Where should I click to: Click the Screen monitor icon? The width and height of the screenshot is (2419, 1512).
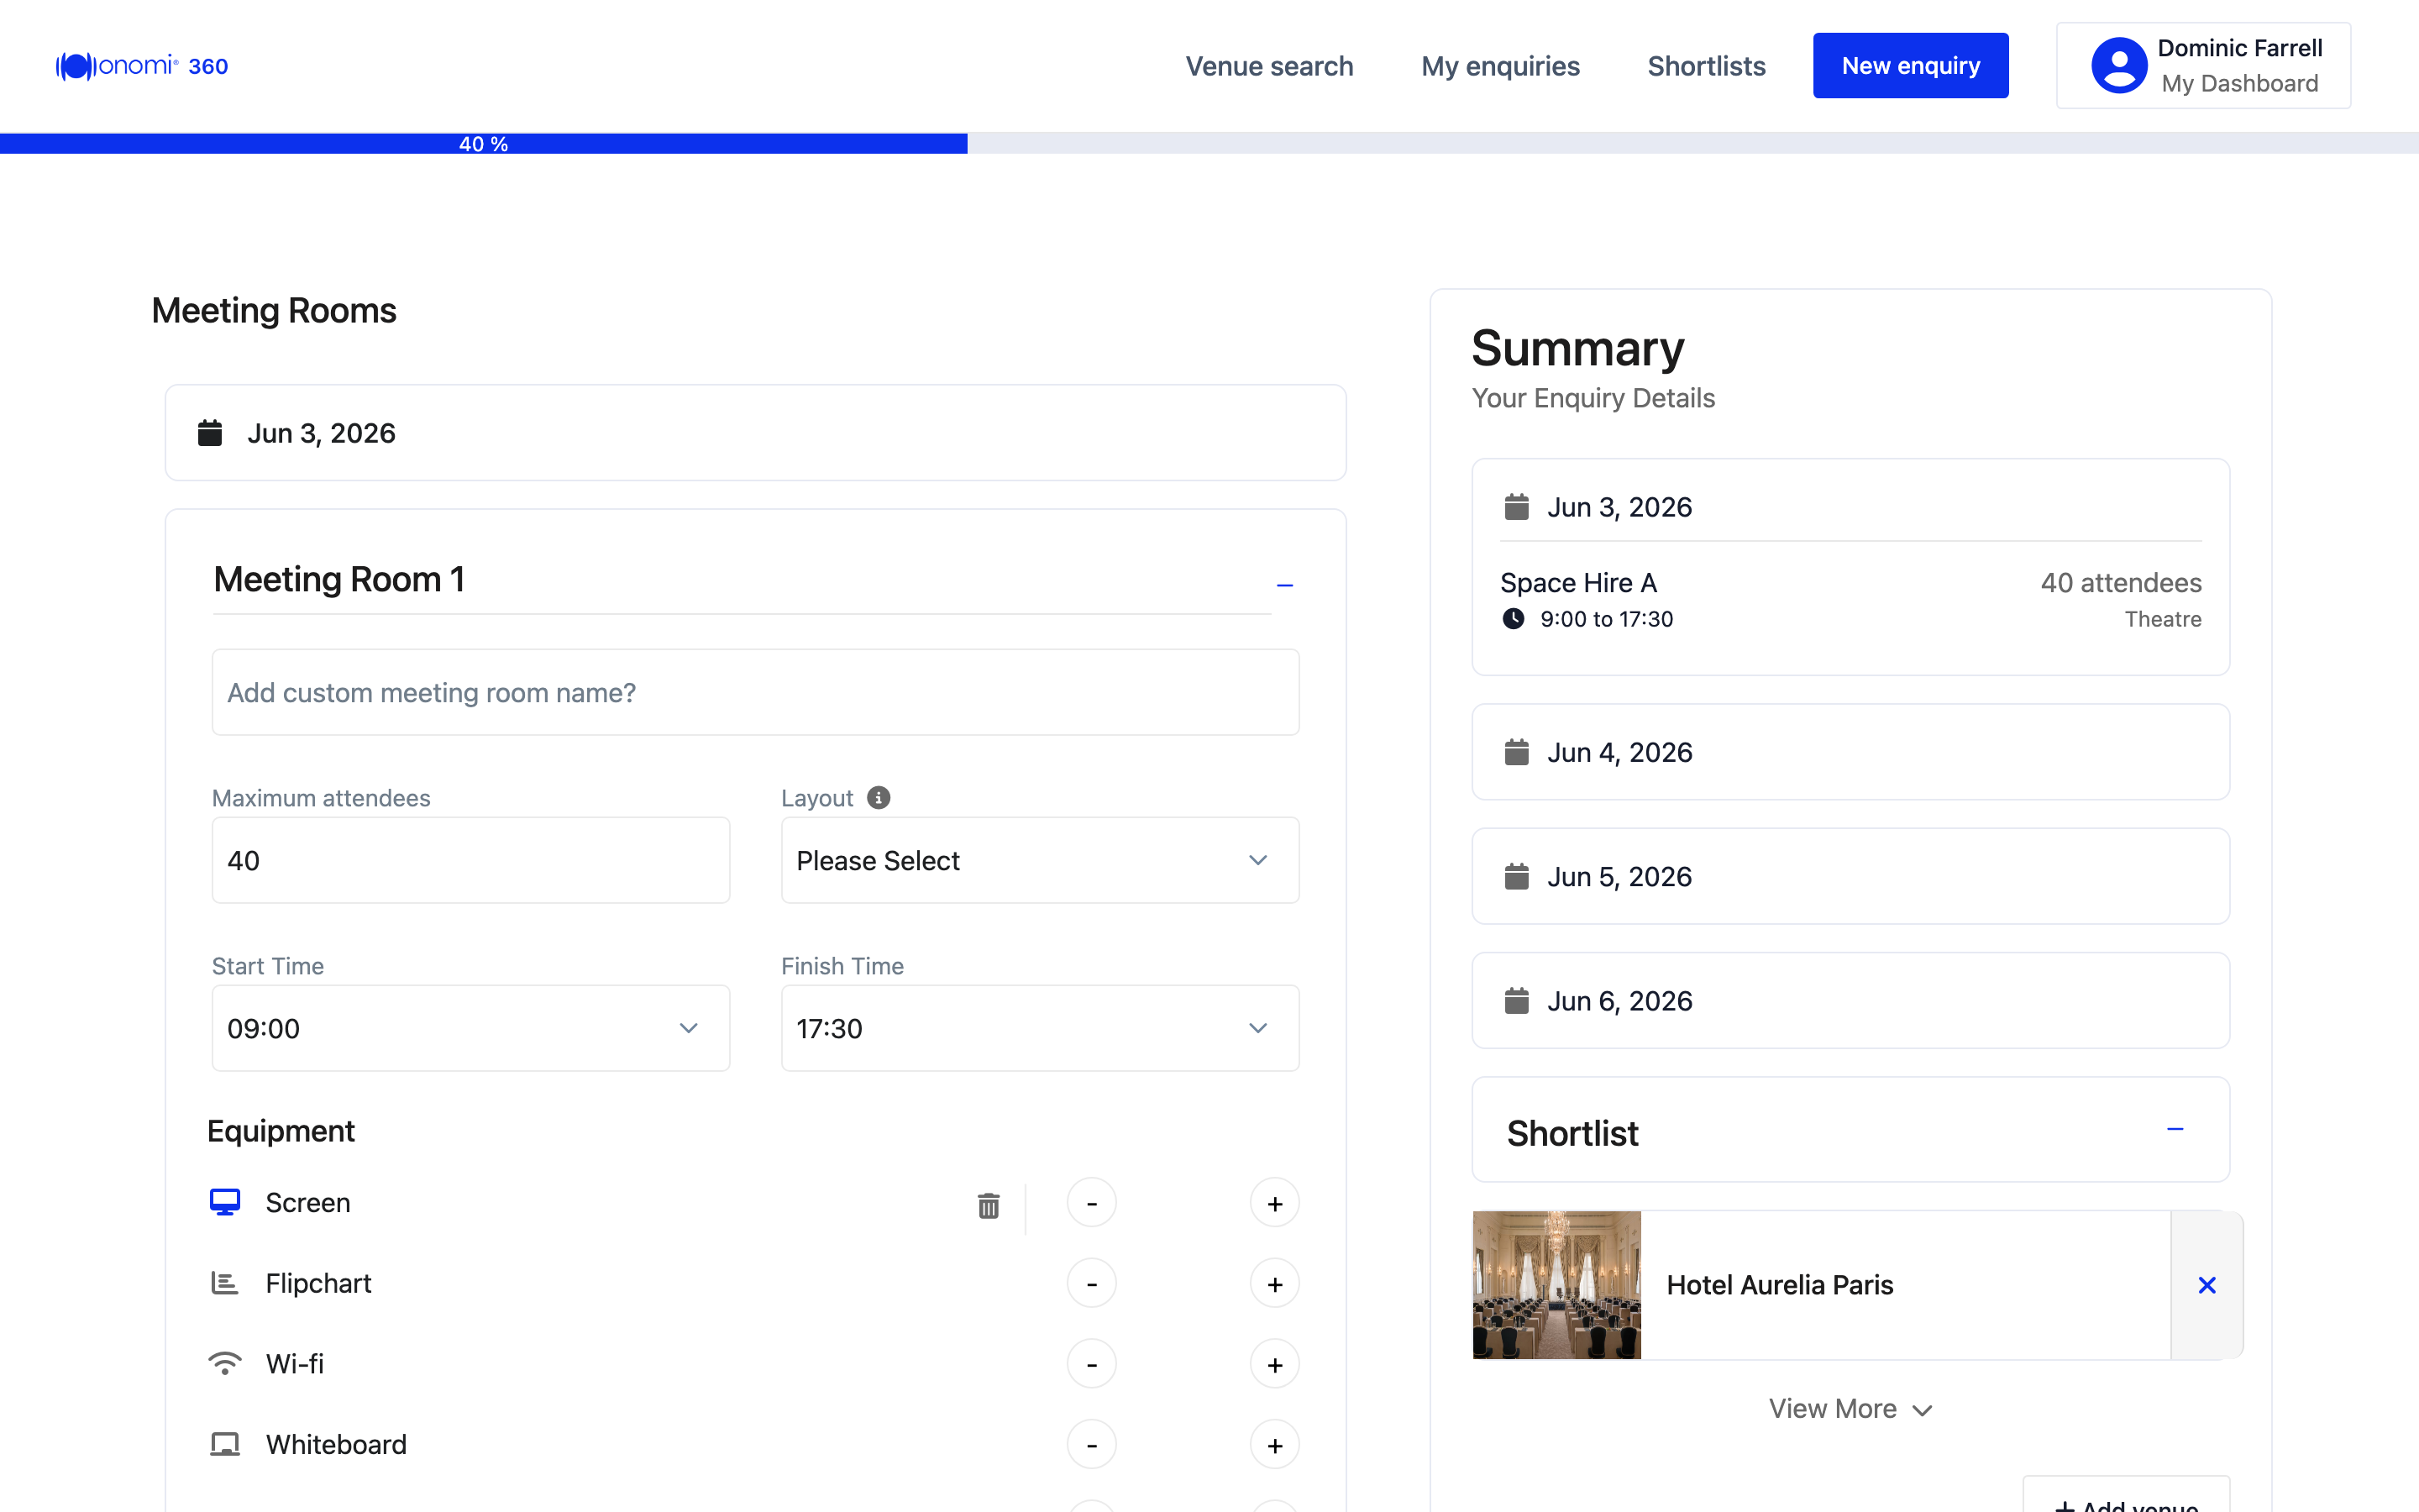(x=225, y=1202)
